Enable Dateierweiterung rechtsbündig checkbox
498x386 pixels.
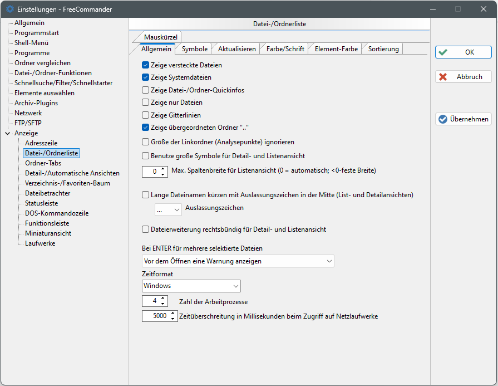[145, 229]
